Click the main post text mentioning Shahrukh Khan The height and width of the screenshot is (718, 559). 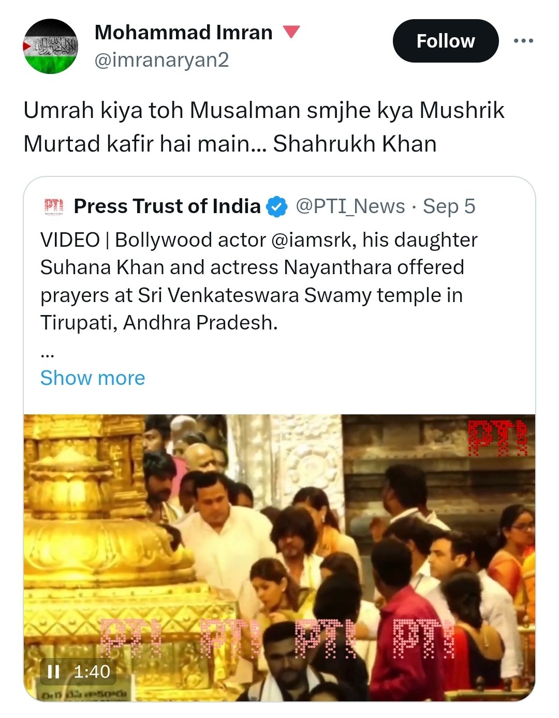point(263,127)
